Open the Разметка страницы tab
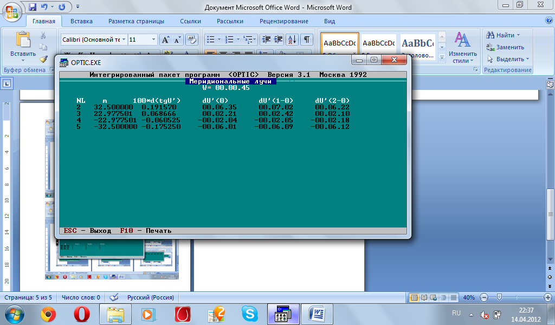 pyautogui.click(x=136, y=21)
